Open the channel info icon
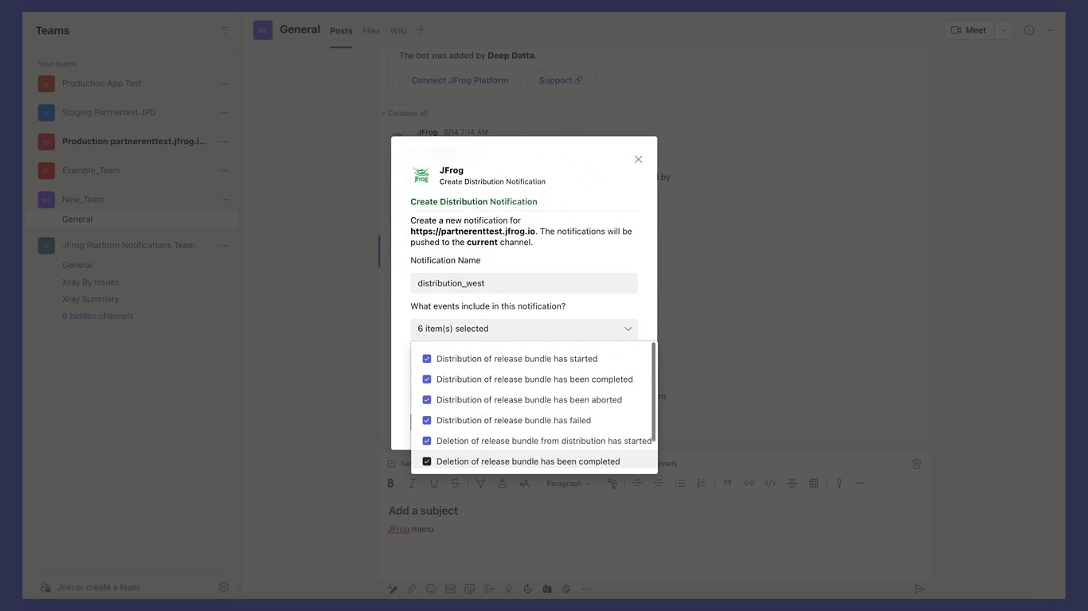Image resolution: width=1088 pixels, height=611 pixels. click(x=1029, y=30)
